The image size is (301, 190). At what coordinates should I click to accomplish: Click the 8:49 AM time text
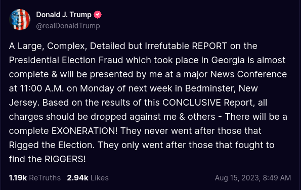tap(277, 178)
